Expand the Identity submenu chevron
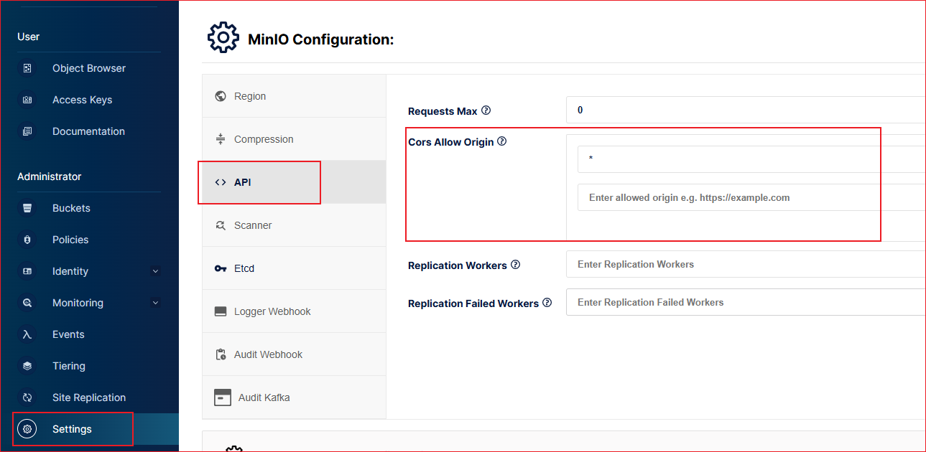The height and width of the screenshot is (452, 926). pos(155,271)
